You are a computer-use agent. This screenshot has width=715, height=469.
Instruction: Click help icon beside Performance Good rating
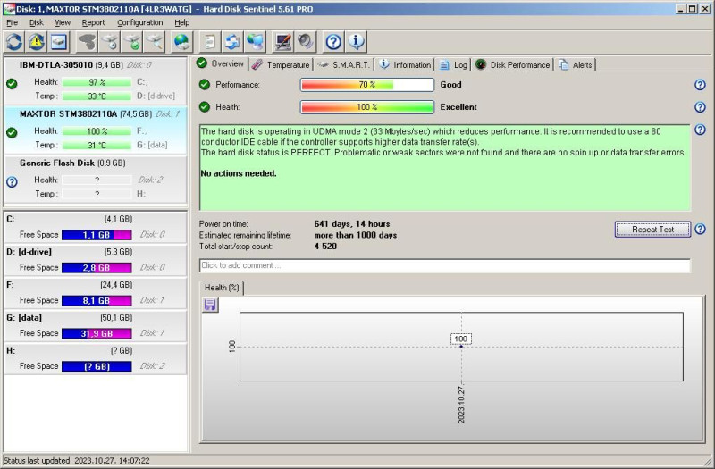(700, 85)
